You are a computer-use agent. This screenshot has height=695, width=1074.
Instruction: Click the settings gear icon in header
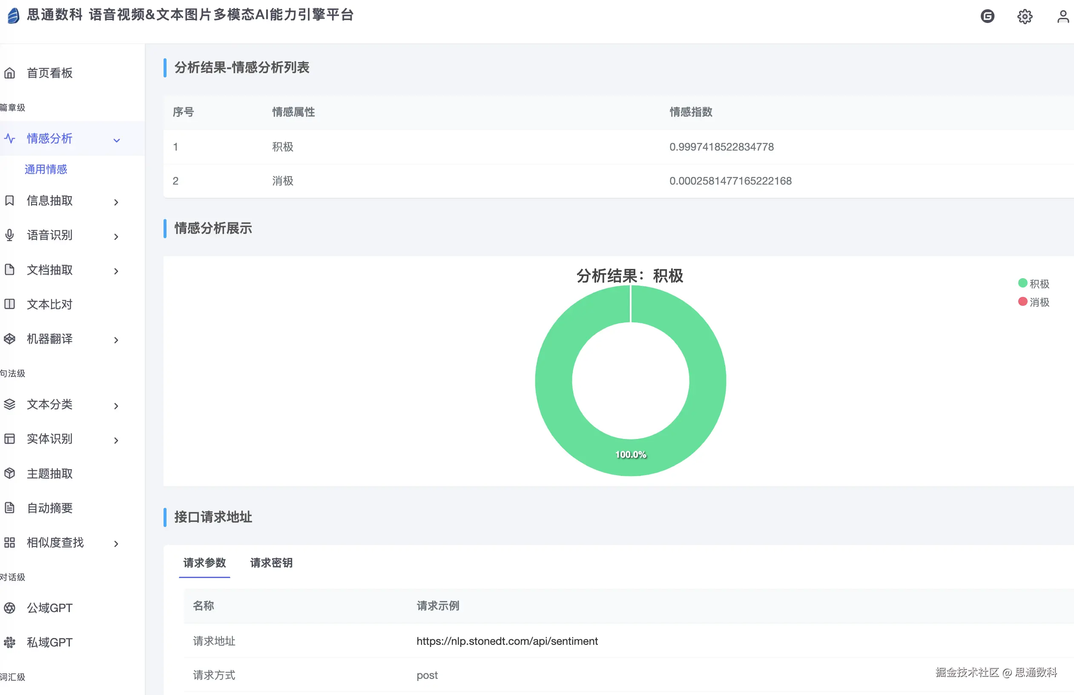pyautogui.click(x=1024, y=17)
